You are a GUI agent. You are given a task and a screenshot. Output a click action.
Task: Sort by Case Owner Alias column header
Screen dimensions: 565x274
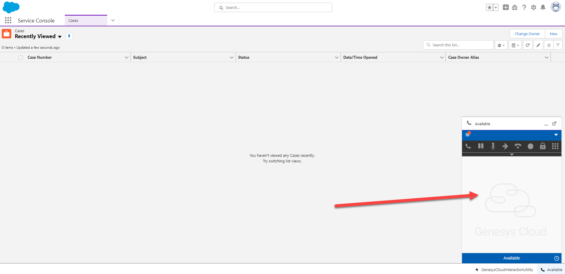click(x=463, y=57)
